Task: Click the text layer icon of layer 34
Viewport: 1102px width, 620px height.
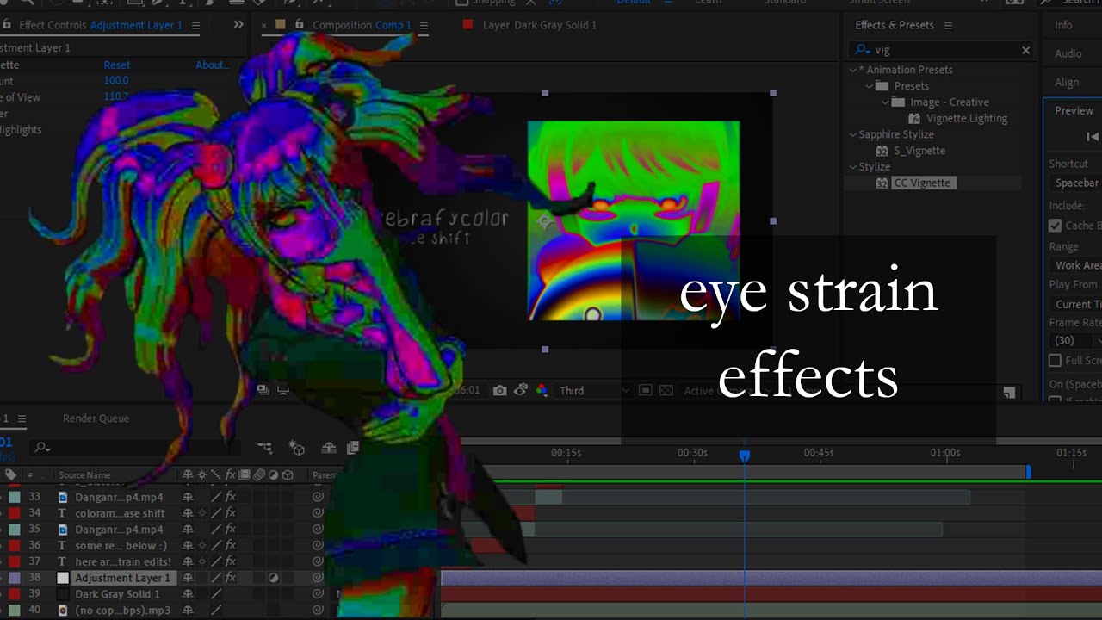Action: click(62, 513)
